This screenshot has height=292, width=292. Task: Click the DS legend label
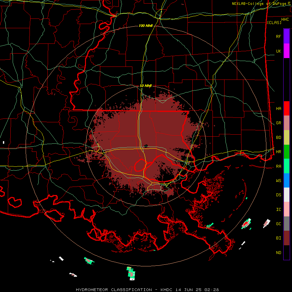pyautogui.click(x=279, y=195)
